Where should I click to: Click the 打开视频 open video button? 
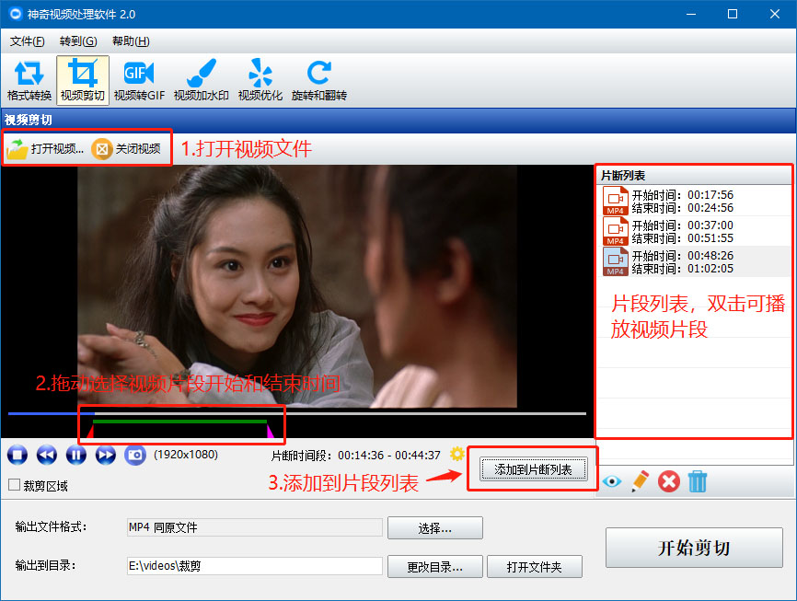[46, 148]
